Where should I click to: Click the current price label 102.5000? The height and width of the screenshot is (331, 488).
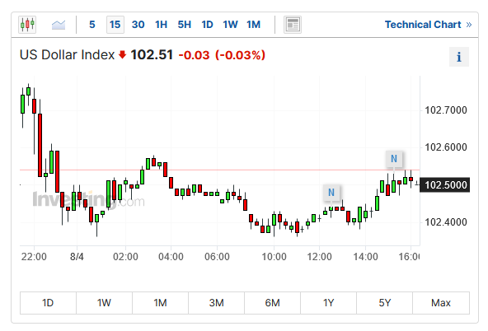(x=445, y=185)
